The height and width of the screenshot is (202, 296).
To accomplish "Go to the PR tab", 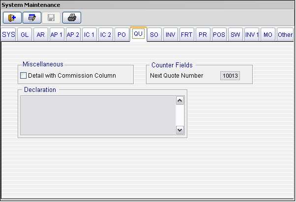I will 203,35.
